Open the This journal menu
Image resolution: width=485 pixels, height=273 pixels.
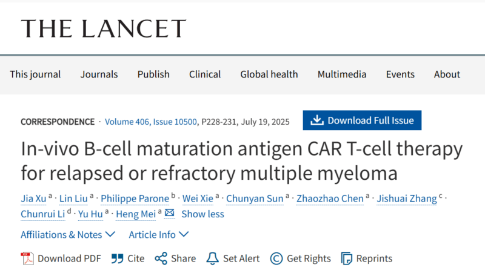[x=35, y=74]
